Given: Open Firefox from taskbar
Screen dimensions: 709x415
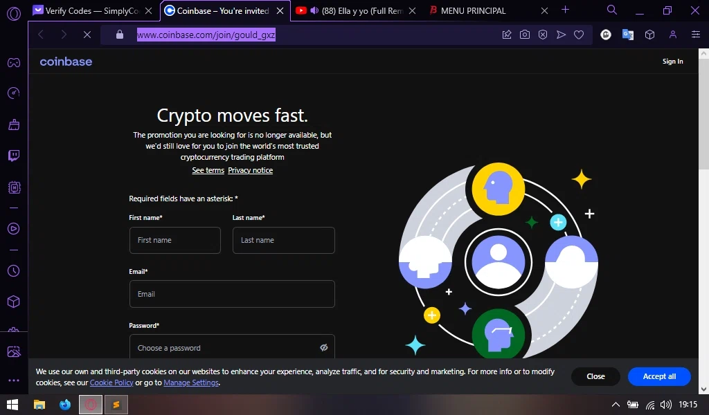Looking at the screenshot, I should 65,405.
